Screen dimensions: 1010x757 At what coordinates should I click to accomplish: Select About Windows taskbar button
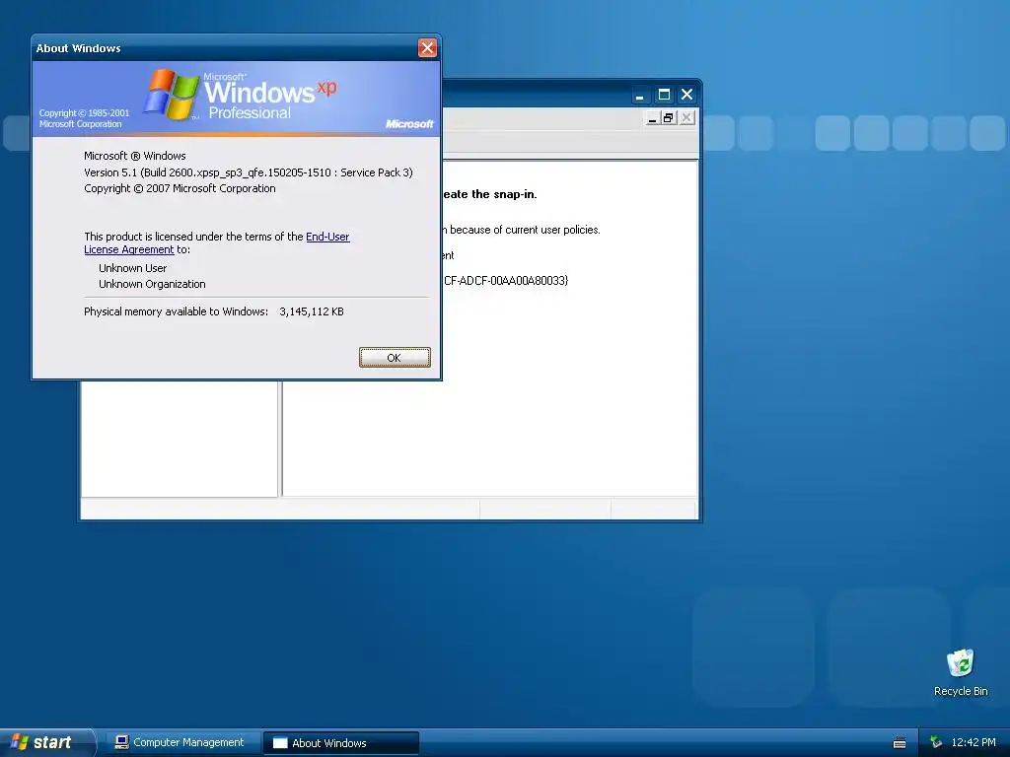pyautogui.click(x=341, y=742)
